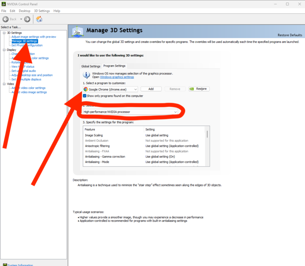
Task: Click the Remove button
Action: (175, 89)
